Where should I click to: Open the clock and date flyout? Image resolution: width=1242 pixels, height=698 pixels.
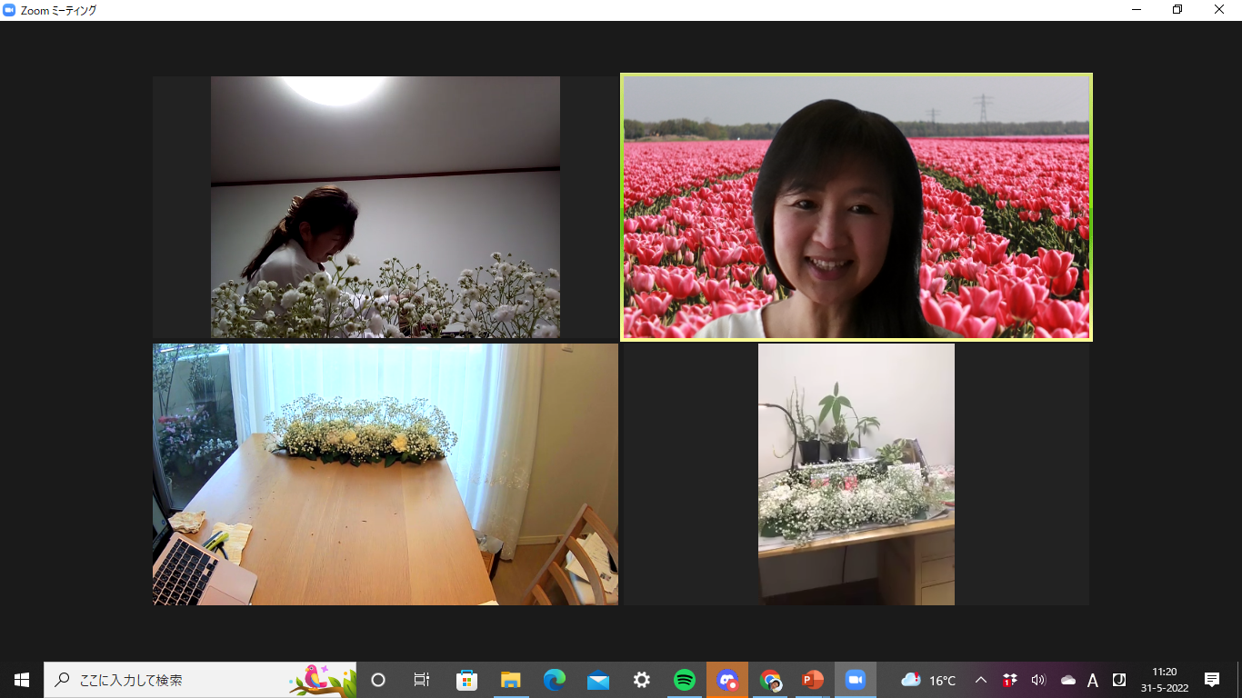pos(1164,680)
